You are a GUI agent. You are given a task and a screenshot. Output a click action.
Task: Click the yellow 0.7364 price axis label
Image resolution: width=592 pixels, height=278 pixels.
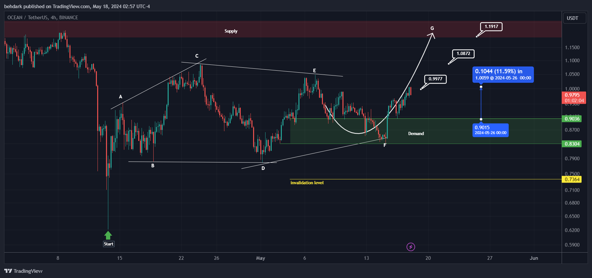[x=572, y=179]
